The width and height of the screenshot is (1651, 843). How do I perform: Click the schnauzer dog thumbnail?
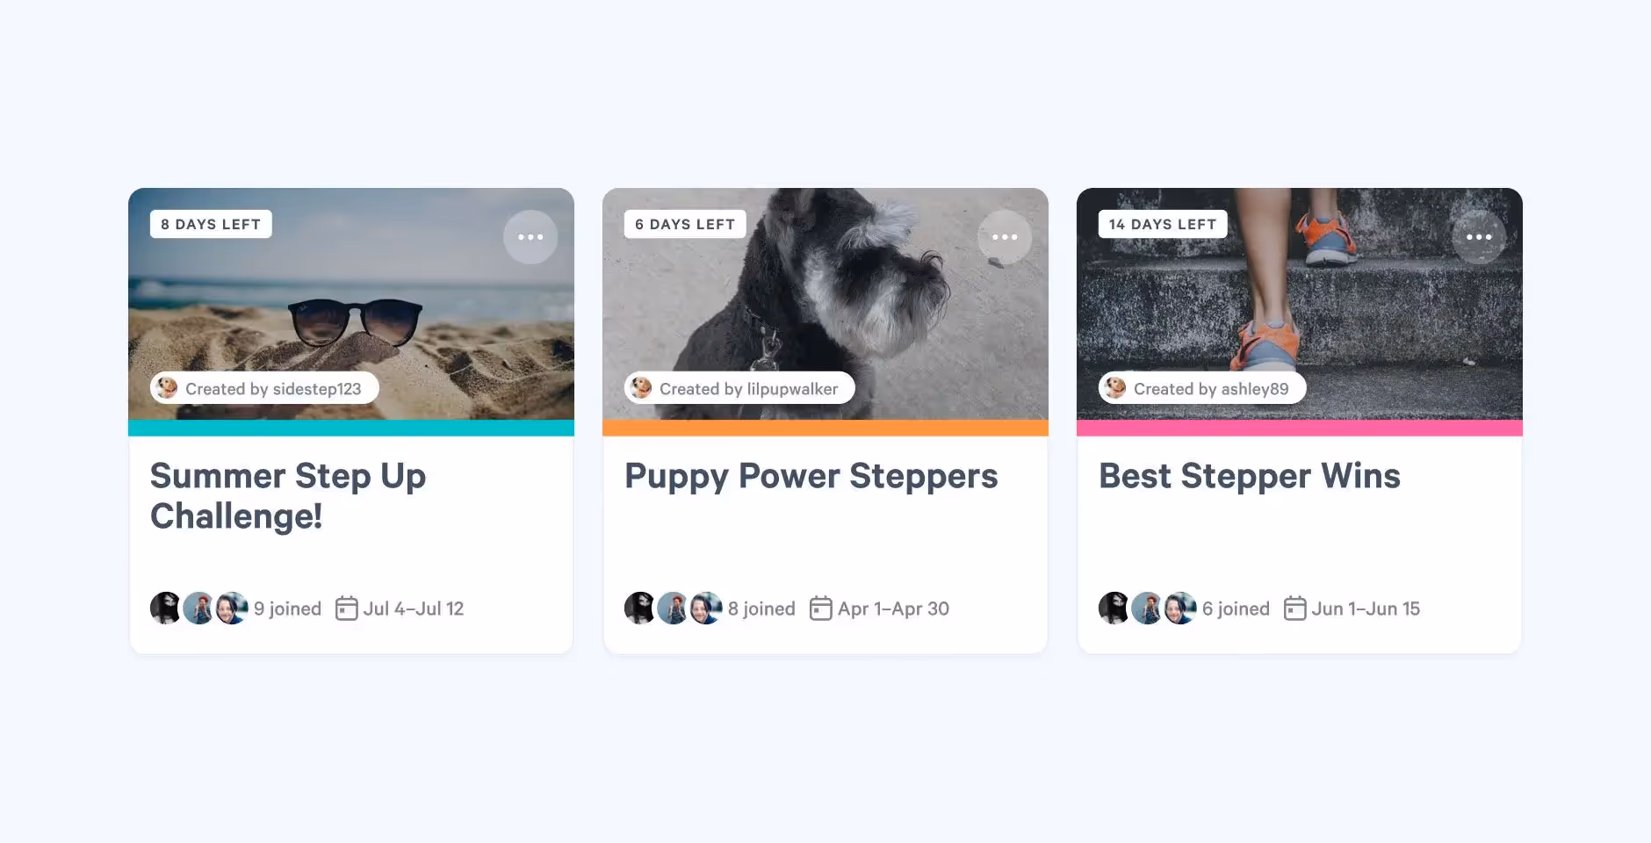click(825, 304)
